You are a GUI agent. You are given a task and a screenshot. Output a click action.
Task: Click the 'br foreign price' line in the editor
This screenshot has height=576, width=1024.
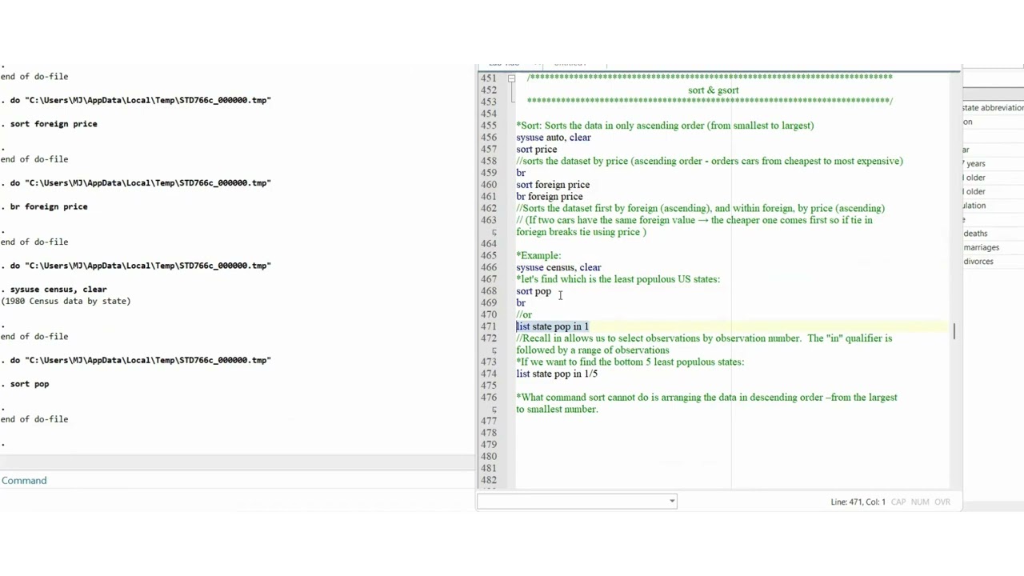(549, 197)
